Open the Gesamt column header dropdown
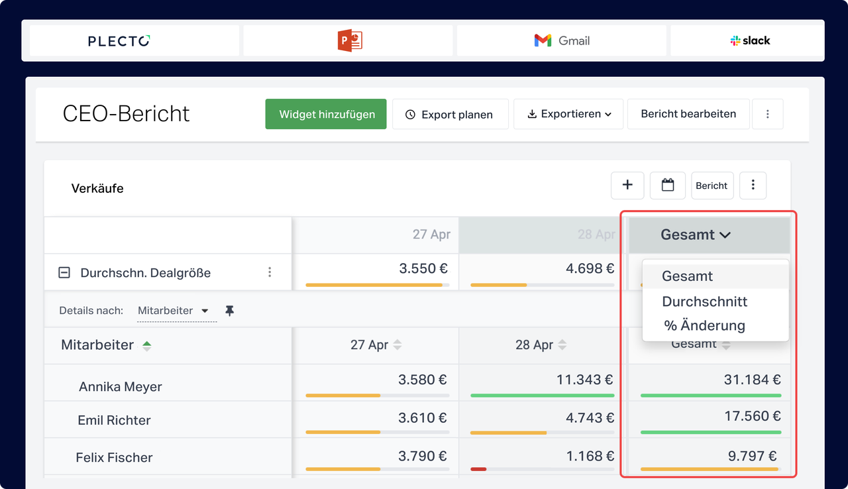Screen dimensions: 848x489 696,235
